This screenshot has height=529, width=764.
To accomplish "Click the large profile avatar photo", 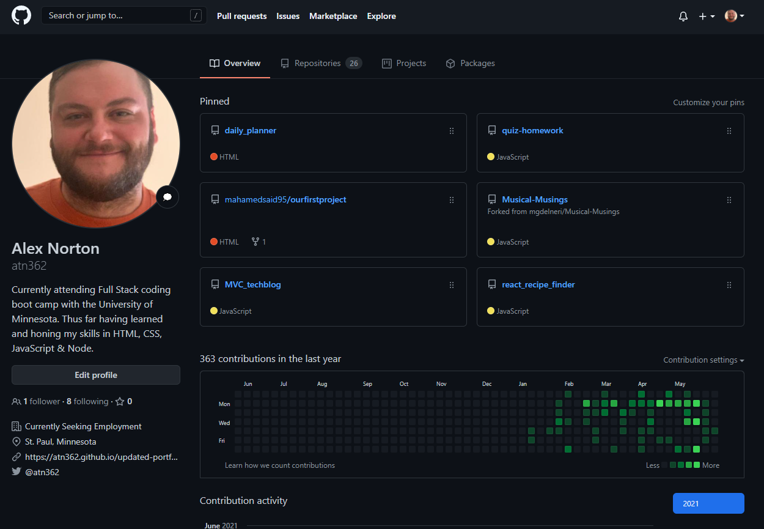I will coord(96,144).
